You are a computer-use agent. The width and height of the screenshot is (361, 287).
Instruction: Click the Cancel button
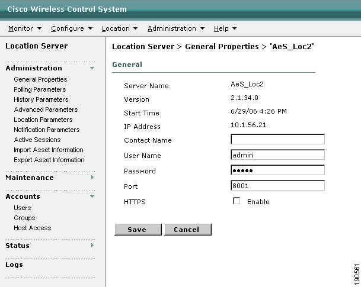click(188, 230)
